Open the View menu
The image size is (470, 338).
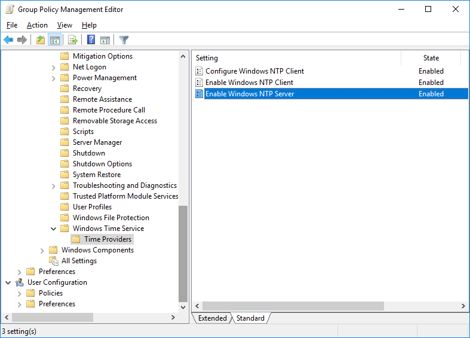(x=64, y=25)
